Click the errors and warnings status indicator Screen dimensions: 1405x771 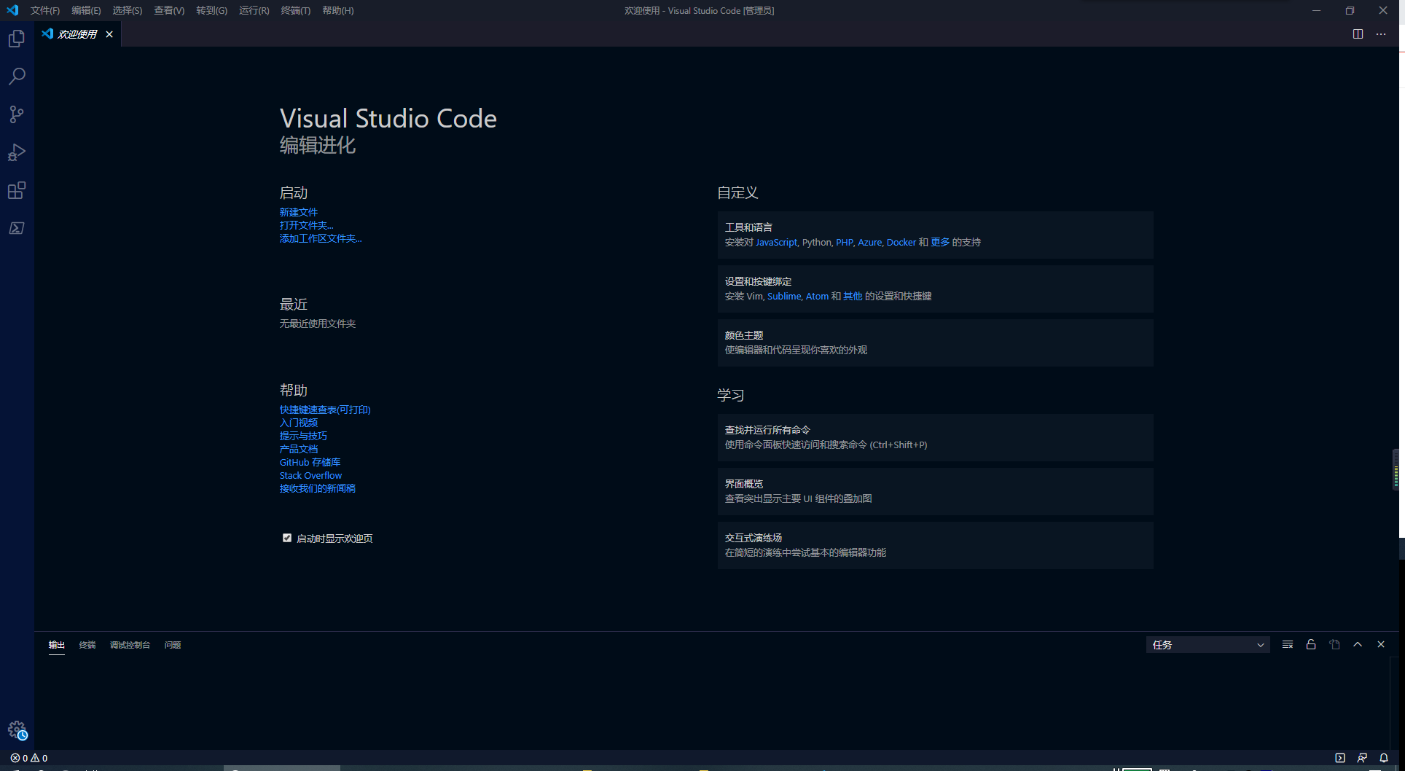29,758
